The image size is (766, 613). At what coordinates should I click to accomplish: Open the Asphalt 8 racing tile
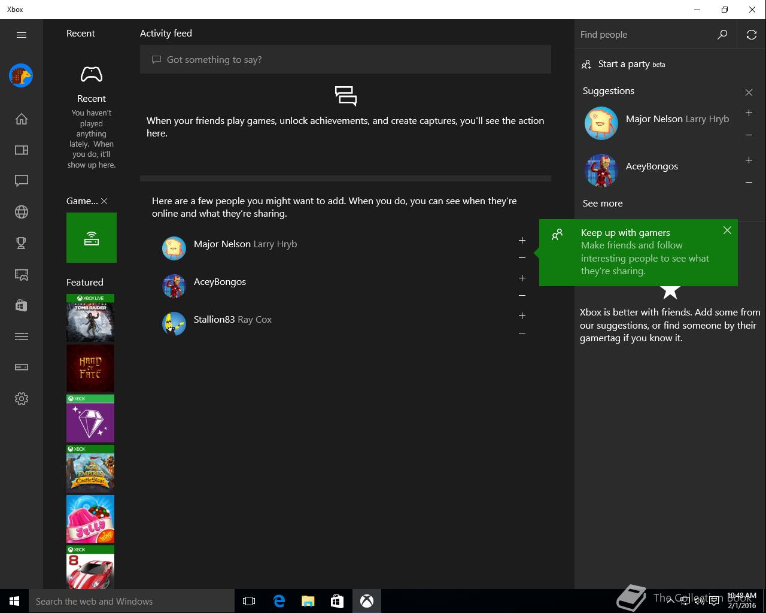pos(90,567)
